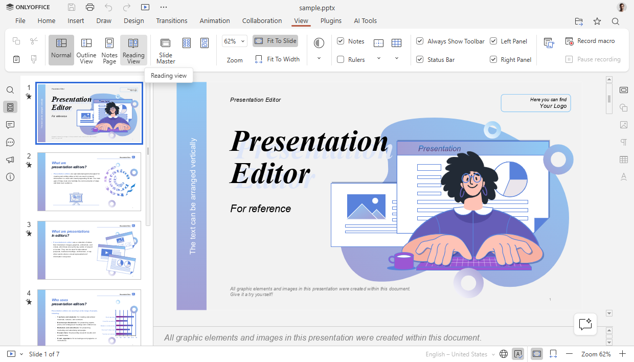The width and height of the screenshot is (634, 362).
Task: Click the Copy icon in ribbon
Action: 16,41
